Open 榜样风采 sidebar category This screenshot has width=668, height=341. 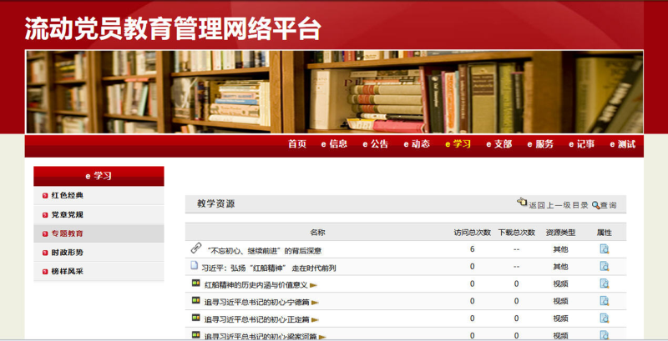coord(68,272)
